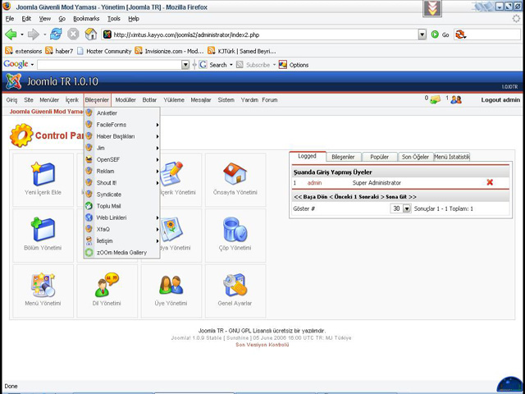525x394 pixels.
Task: Go to the browser home icon
Action: click(91, 34)
